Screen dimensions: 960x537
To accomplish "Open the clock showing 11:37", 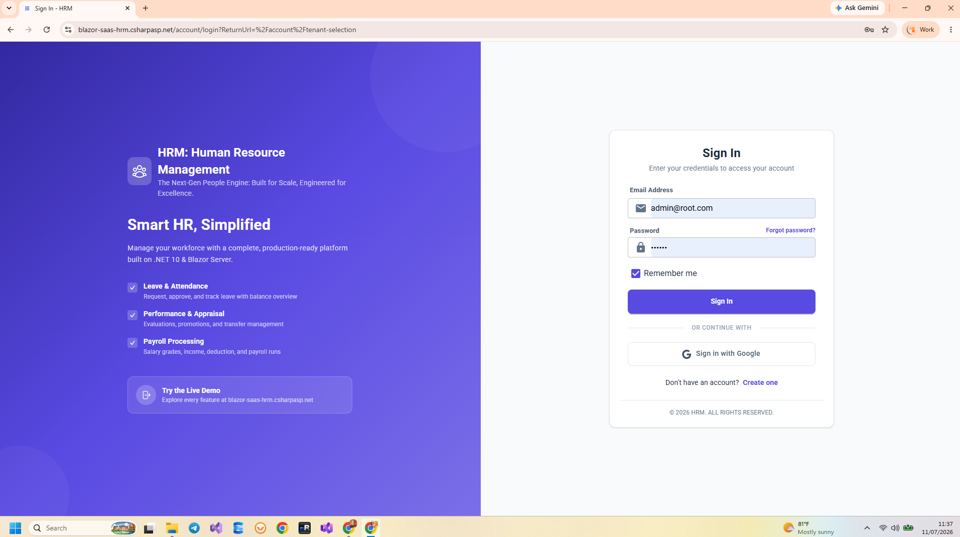I will (x=937, y=528).
